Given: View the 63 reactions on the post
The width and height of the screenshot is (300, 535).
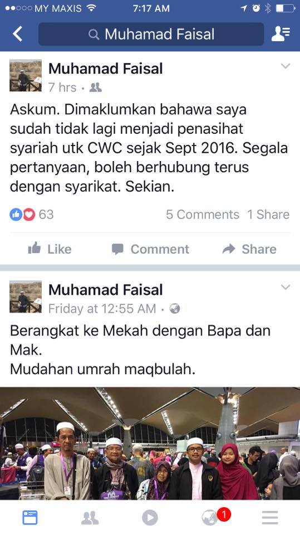Looking at the screenshot, I should tap(32, 214).
